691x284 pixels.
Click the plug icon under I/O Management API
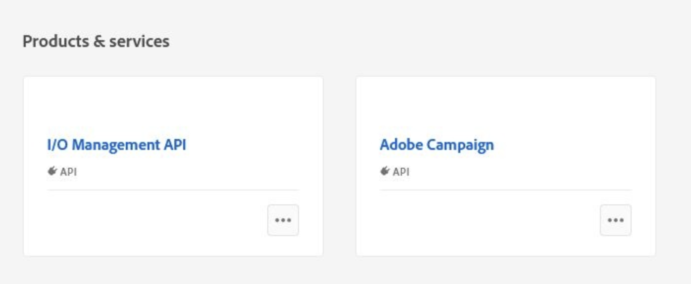coord(52,172)
